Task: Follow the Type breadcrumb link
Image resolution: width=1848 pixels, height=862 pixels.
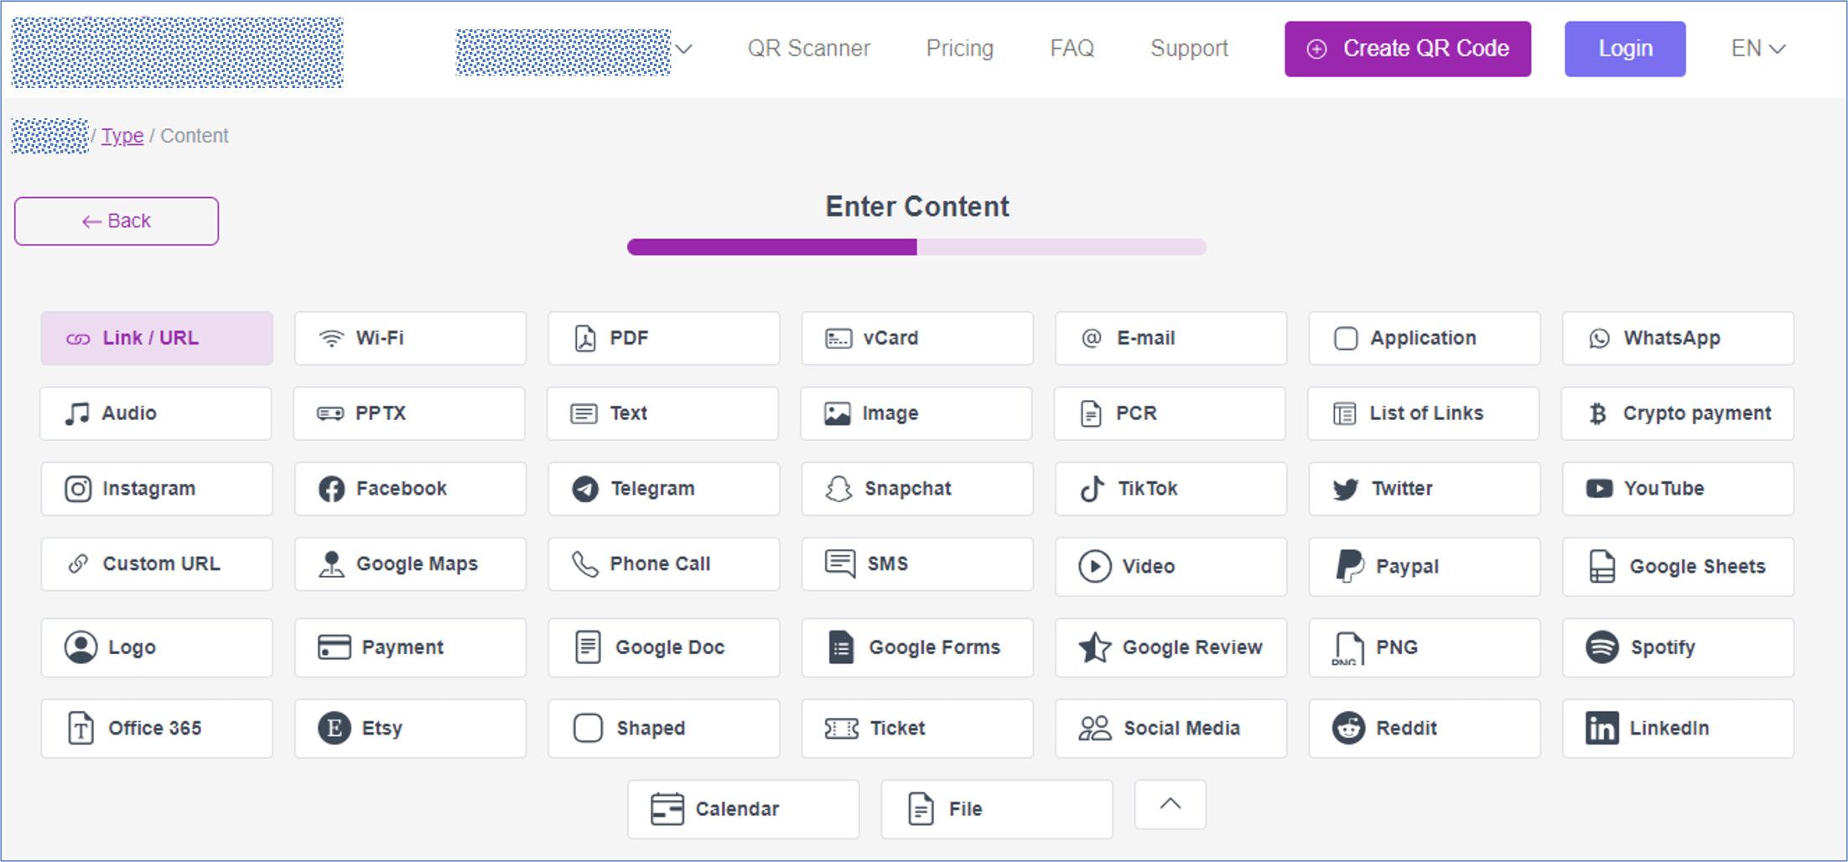Action: coord(122,136)
